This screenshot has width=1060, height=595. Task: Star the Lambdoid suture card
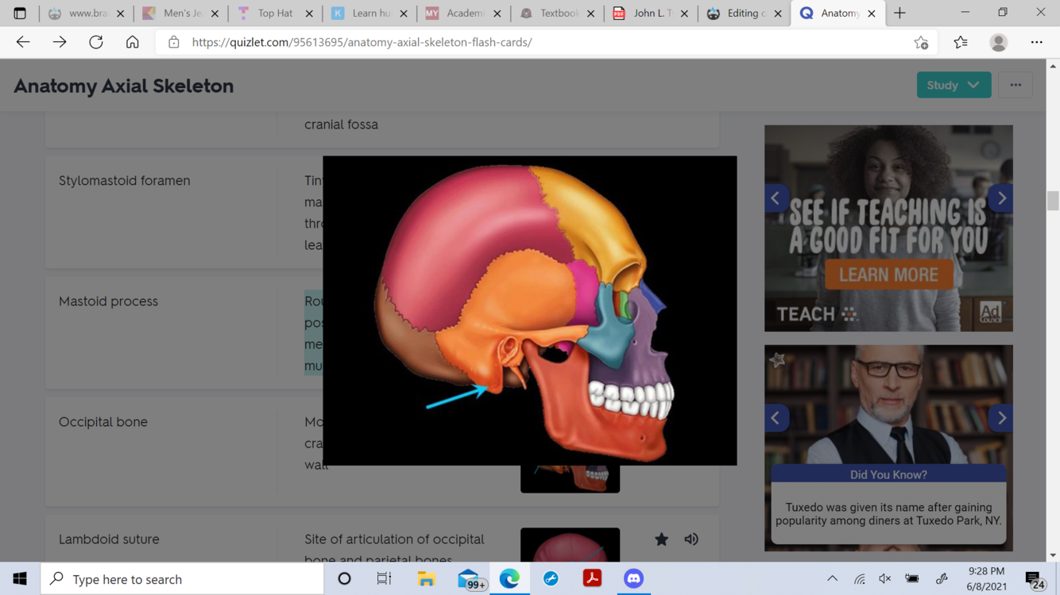(x=661, y=539)
